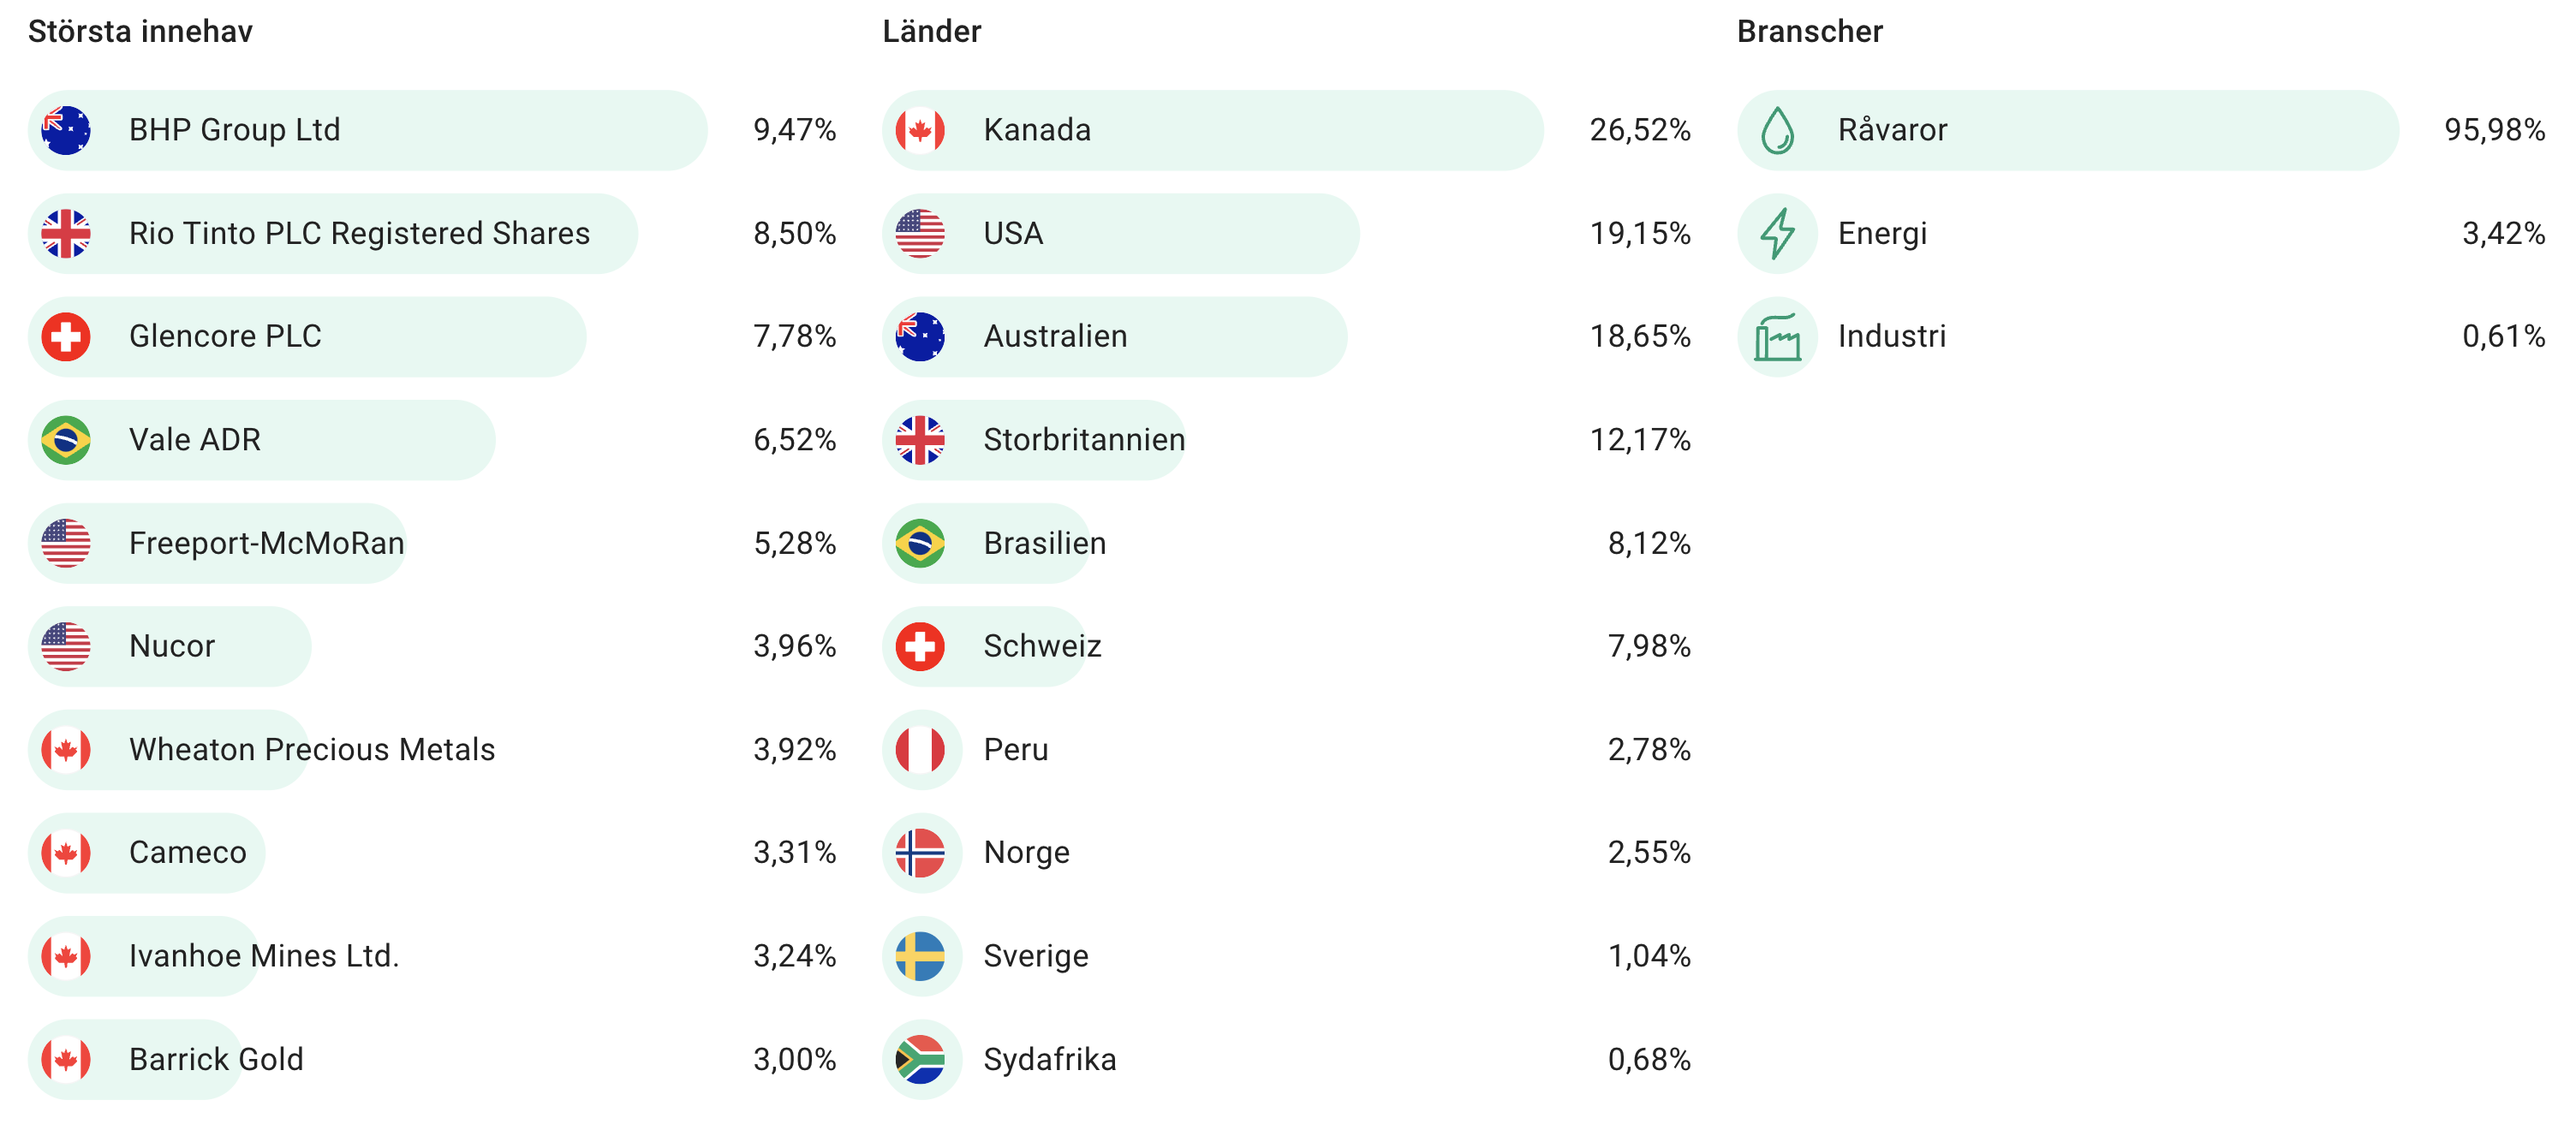This screenshot has width=2576, height=1130.
Task: Click the Kanada country bar
Action: pyautogui.click(x=1212, y=130)
